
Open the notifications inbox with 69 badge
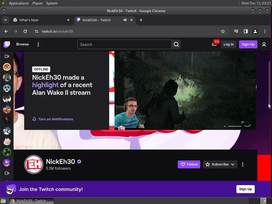pyautogui.click(x=214, y=44)
